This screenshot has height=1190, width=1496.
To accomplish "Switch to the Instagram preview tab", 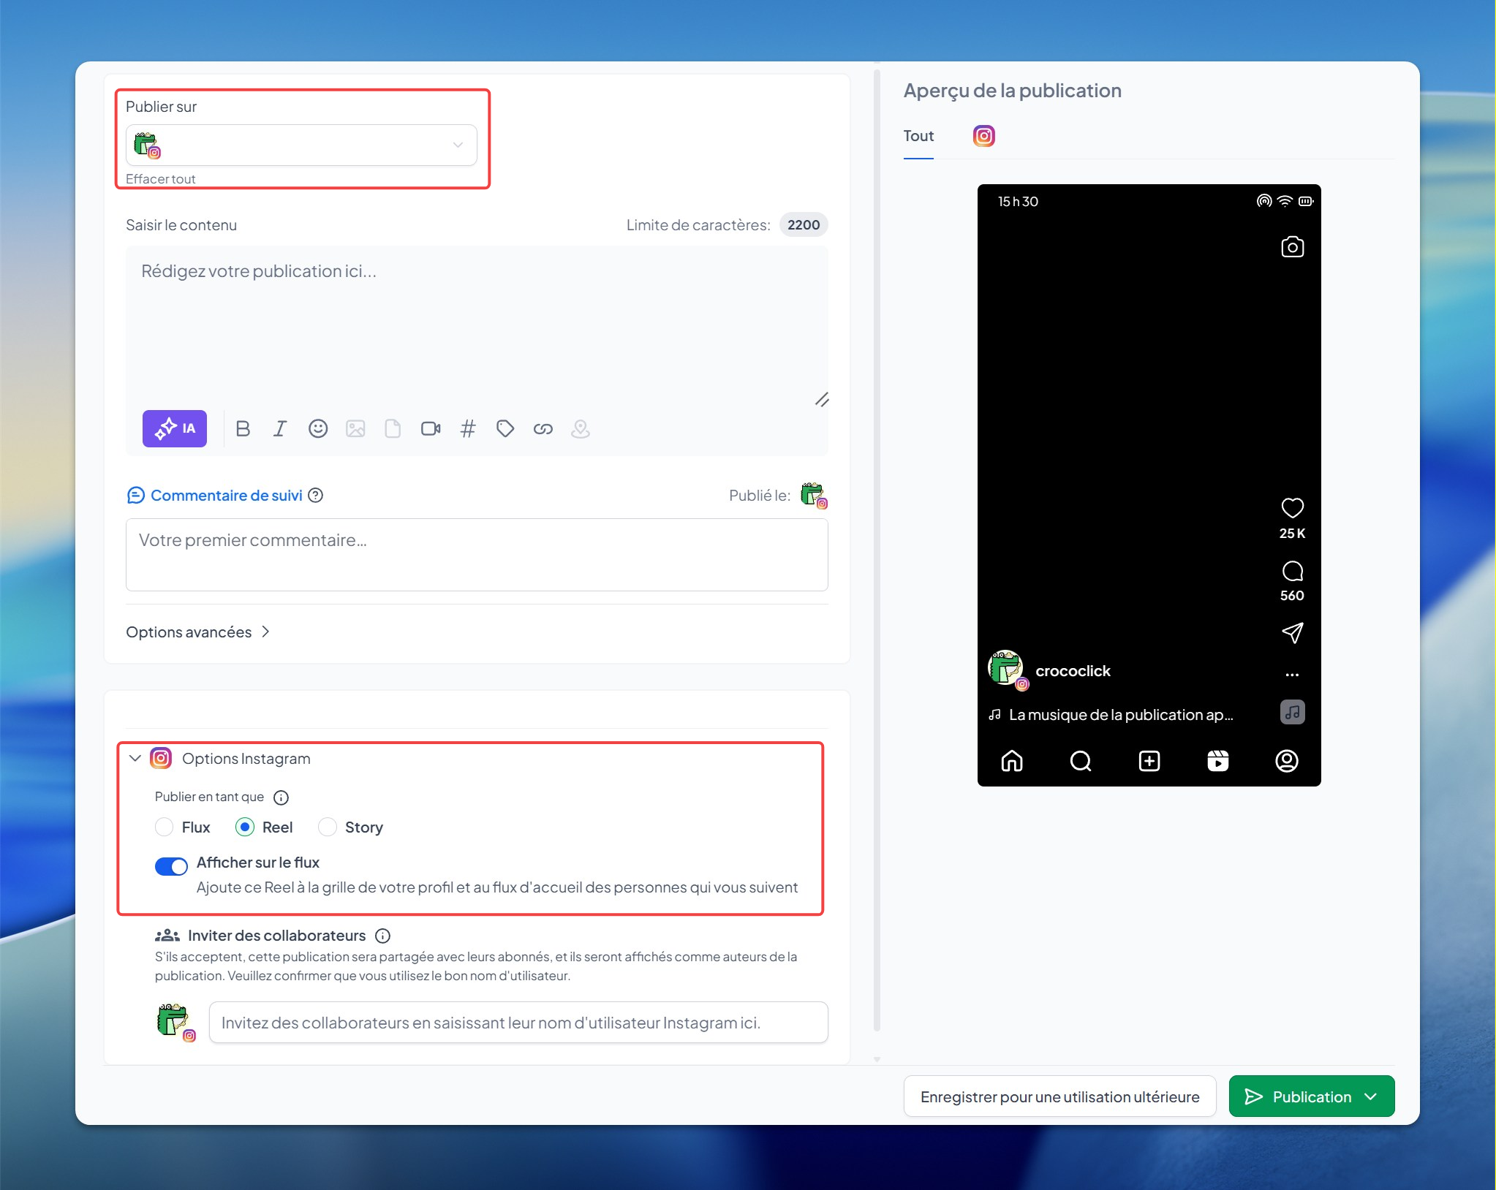I will (984, 136).
